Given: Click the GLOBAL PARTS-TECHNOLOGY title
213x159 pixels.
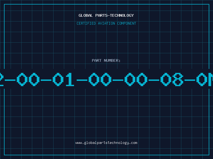Looking at the screenshot, I should point(106,15).
